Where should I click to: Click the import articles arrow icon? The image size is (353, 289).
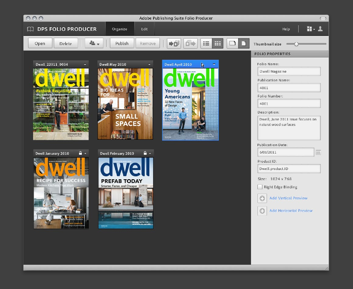pos(174,44)
